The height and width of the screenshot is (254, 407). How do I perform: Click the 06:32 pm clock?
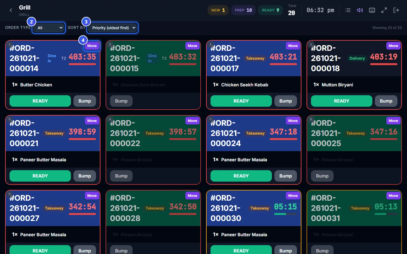(321, 10)
